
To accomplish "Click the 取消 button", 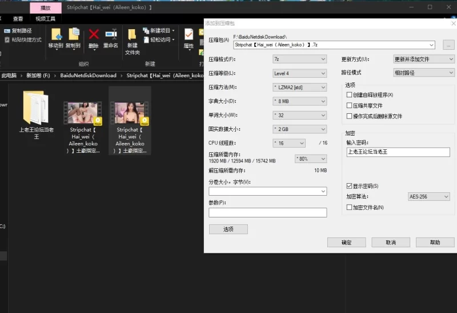I will pyautogui.click(x=391, y=243).
